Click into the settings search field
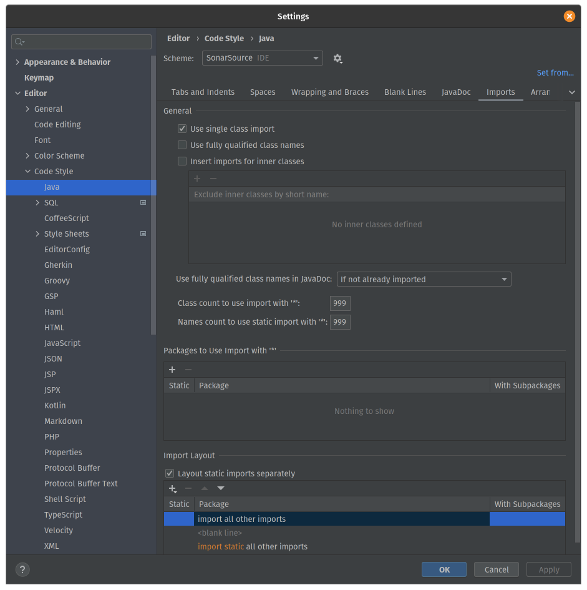Screen dimensions: 587x590 coord(81,42)
